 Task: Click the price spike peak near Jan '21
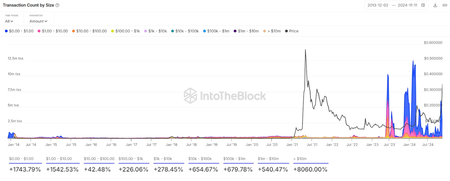click(x=305, y=50)
